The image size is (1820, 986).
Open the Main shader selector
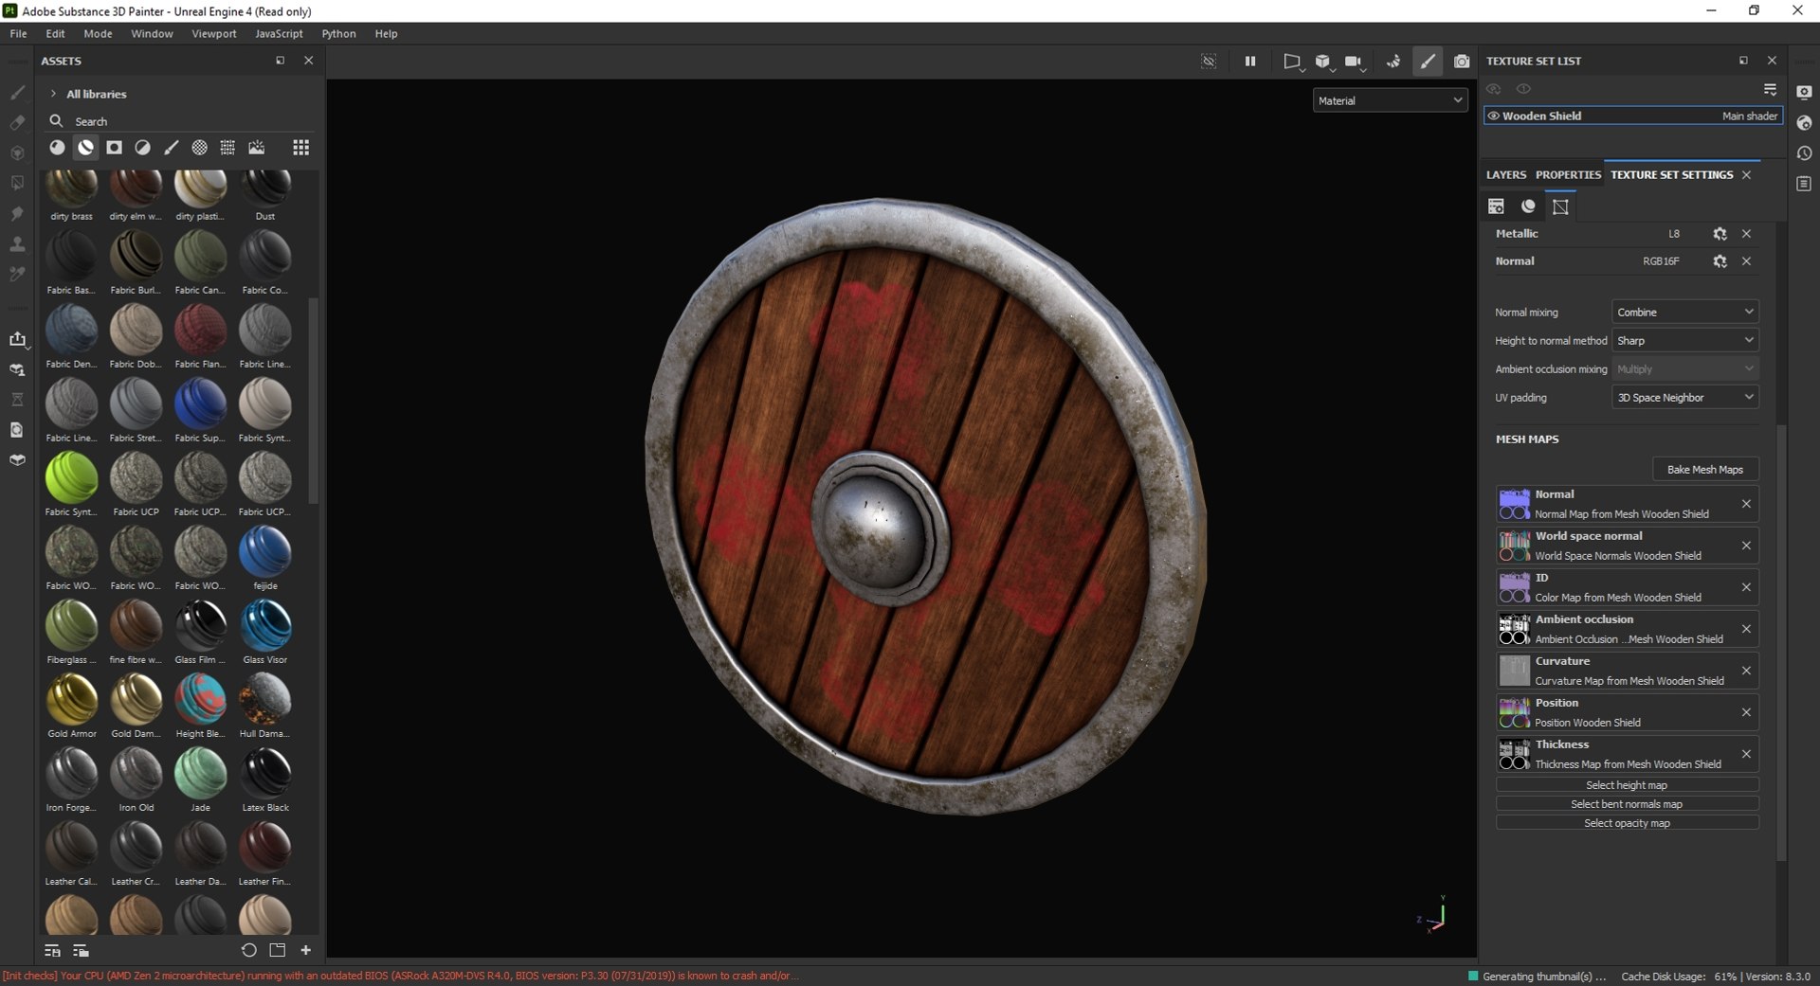tap(1749, 117)
